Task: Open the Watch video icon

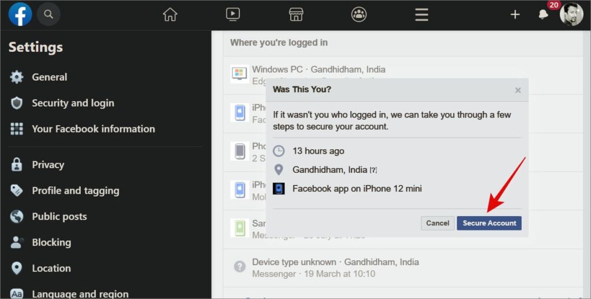Action: click(233, 14)
